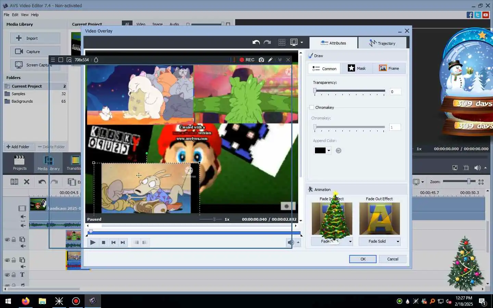Screen dimensions: 493x308
Task: Open the Help menu
Action: [x=35, y=15]
